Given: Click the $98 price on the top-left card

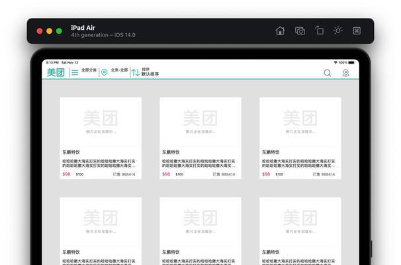Looking at the screenshot, I should point(66,174).
